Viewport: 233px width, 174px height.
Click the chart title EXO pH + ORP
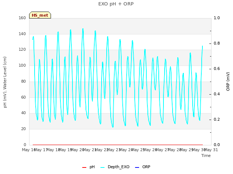(116, 4)
